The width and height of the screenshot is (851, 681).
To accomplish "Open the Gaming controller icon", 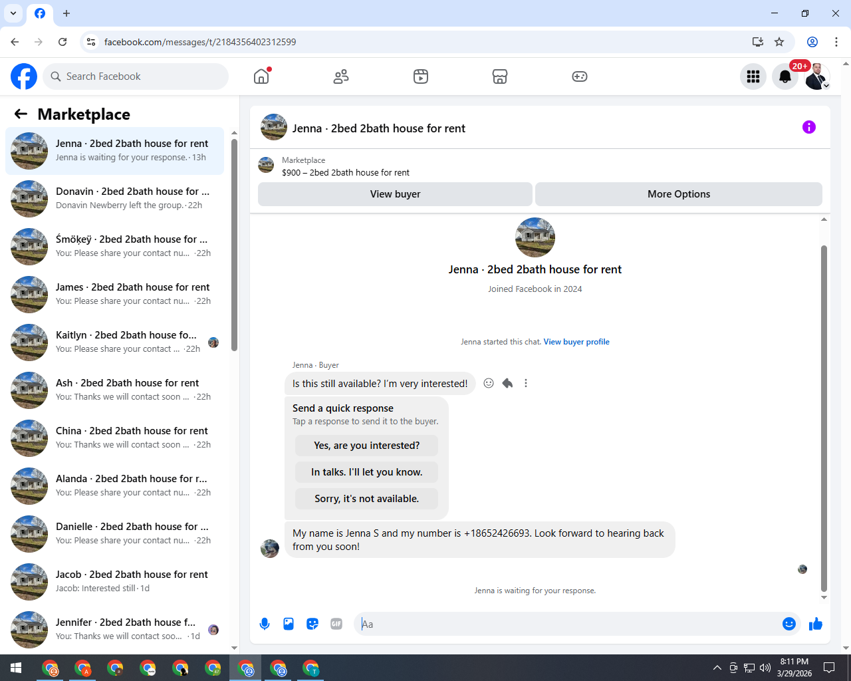I will click(580, 76).
